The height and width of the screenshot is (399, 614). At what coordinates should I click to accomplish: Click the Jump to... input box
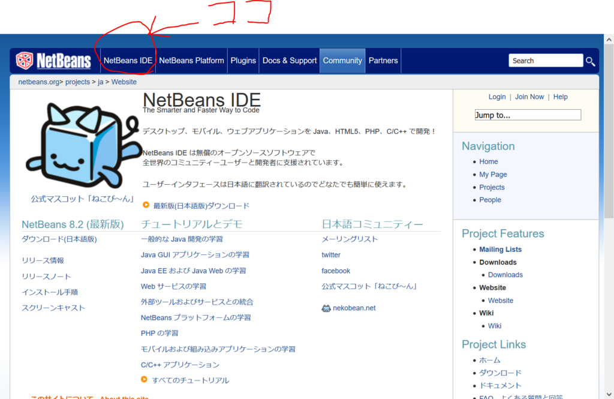pyautogui.click(x=528, y=115)
